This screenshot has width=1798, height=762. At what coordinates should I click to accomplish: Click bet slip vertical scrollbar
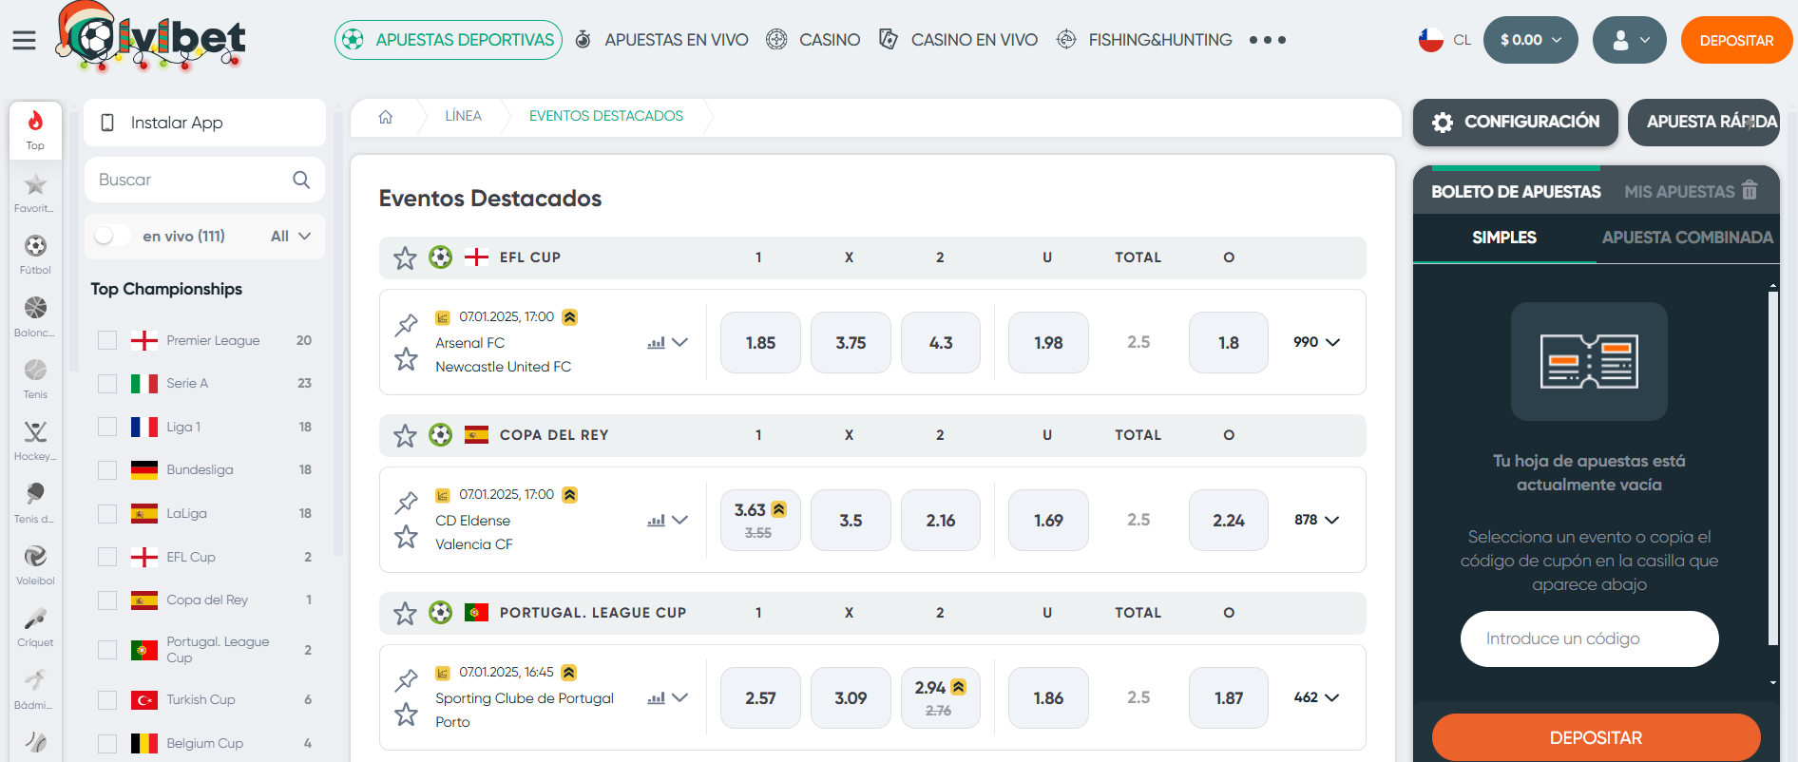click(x=1773, y=469)
